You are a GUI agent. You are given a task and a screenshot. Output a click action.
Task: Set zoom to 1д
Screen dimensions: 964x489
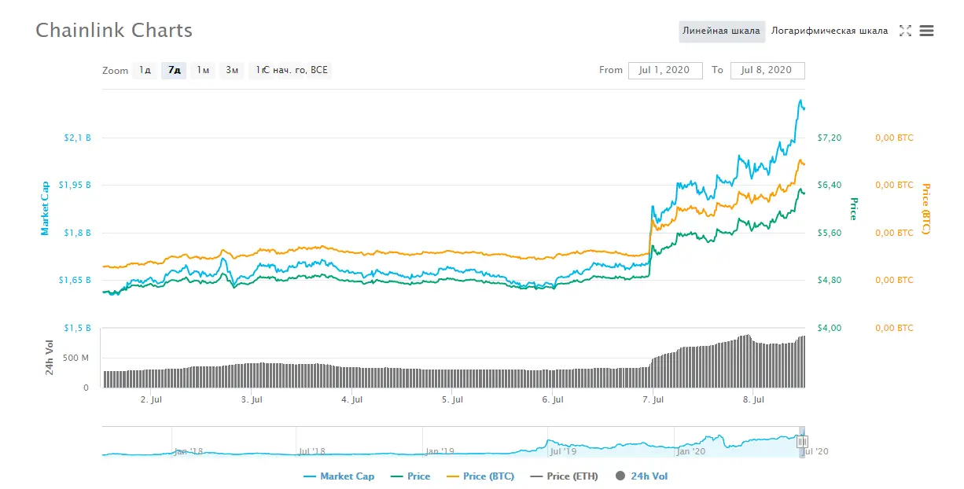coord(145,70)
